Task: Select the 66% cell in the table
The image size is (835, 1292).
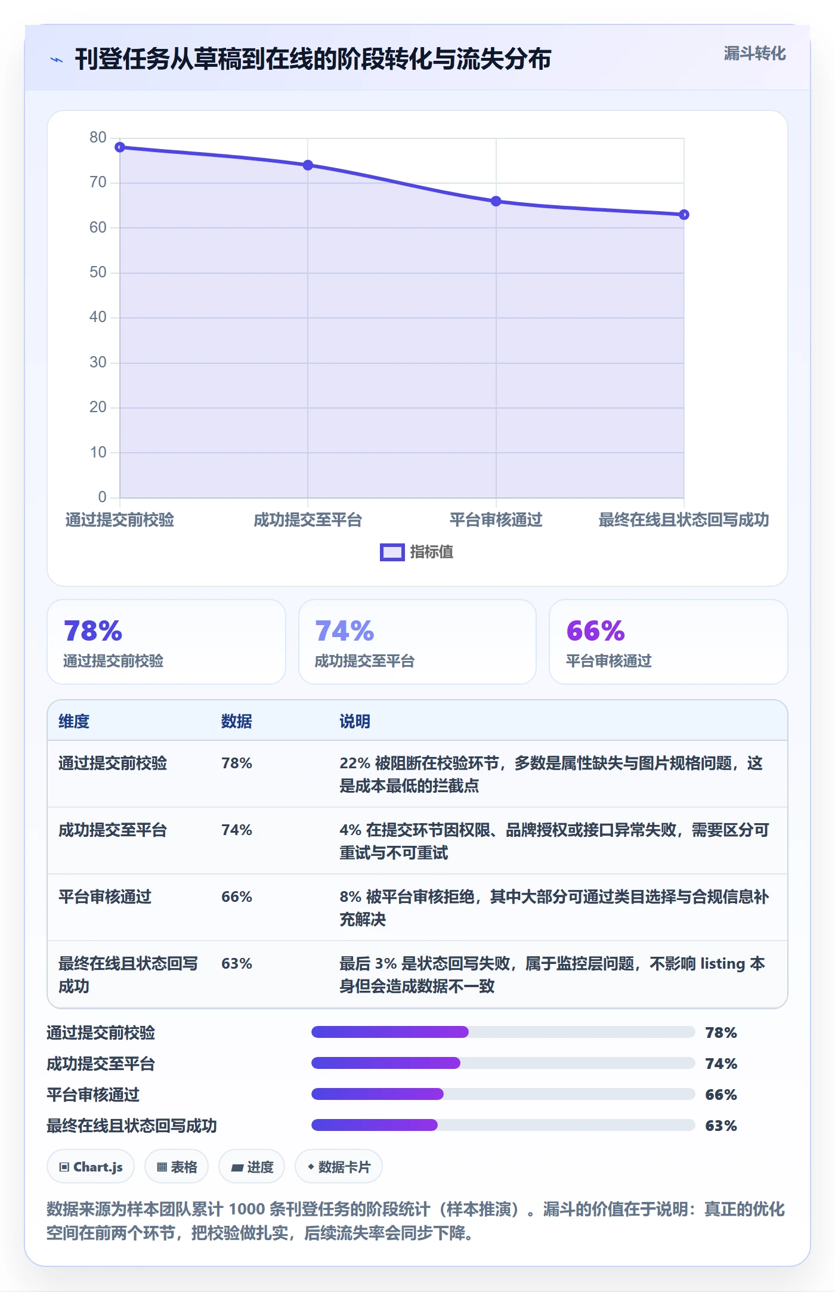Action: coord(237,897)
